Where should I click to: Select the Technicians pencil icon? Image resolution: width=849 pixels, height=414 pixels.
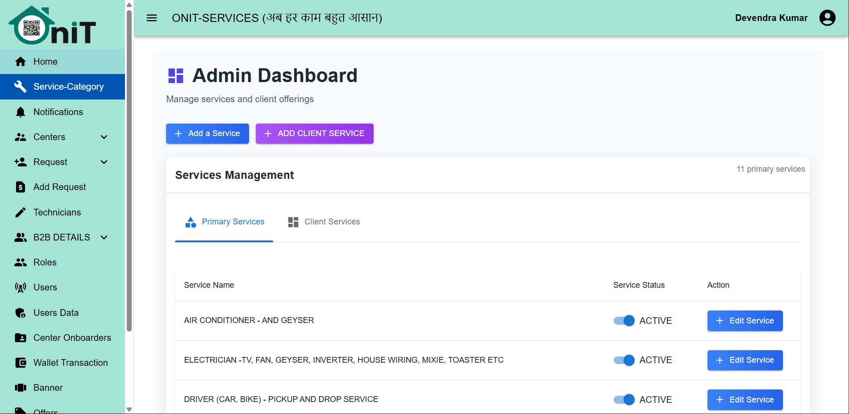21,212
